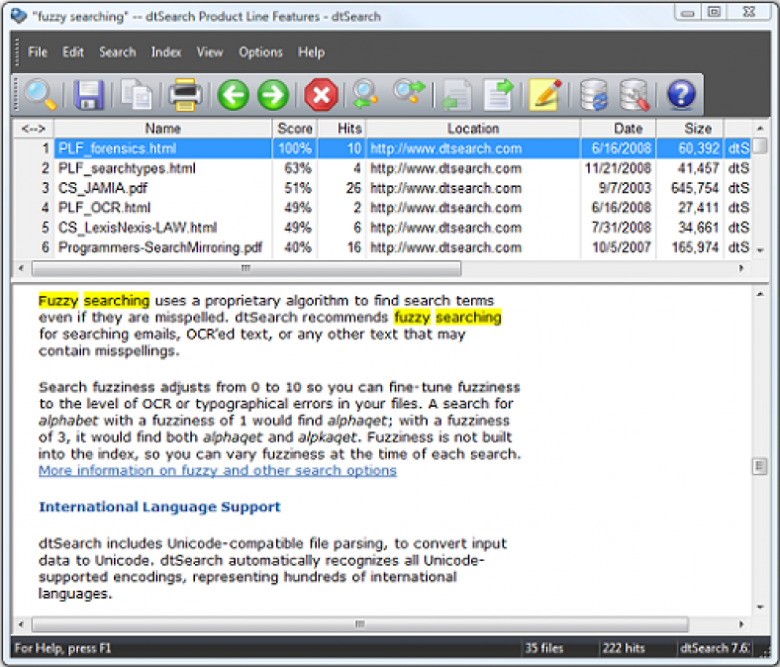The image size is (780, 667).
Task: Select PLF_OCR.html result row
Action: pos(382,208)
